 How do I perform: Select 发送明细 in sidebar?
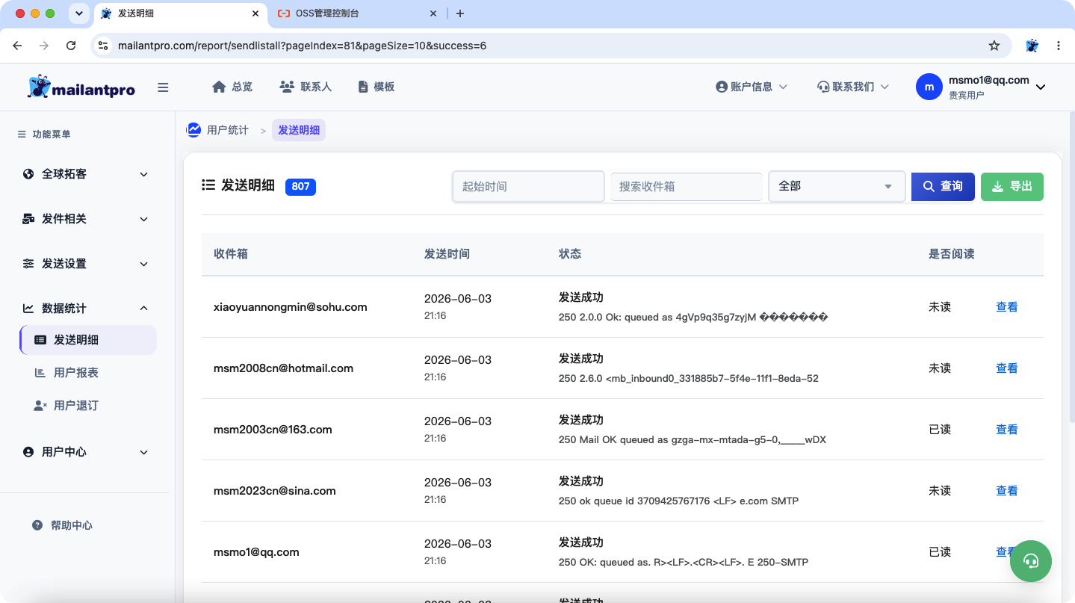coord(88,340)
